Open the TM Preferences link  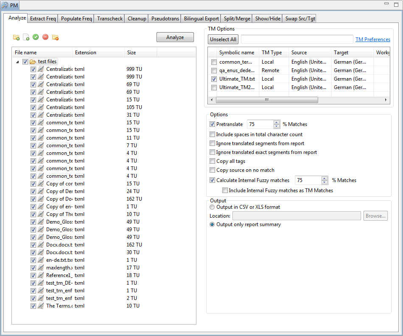click(372, 39)
